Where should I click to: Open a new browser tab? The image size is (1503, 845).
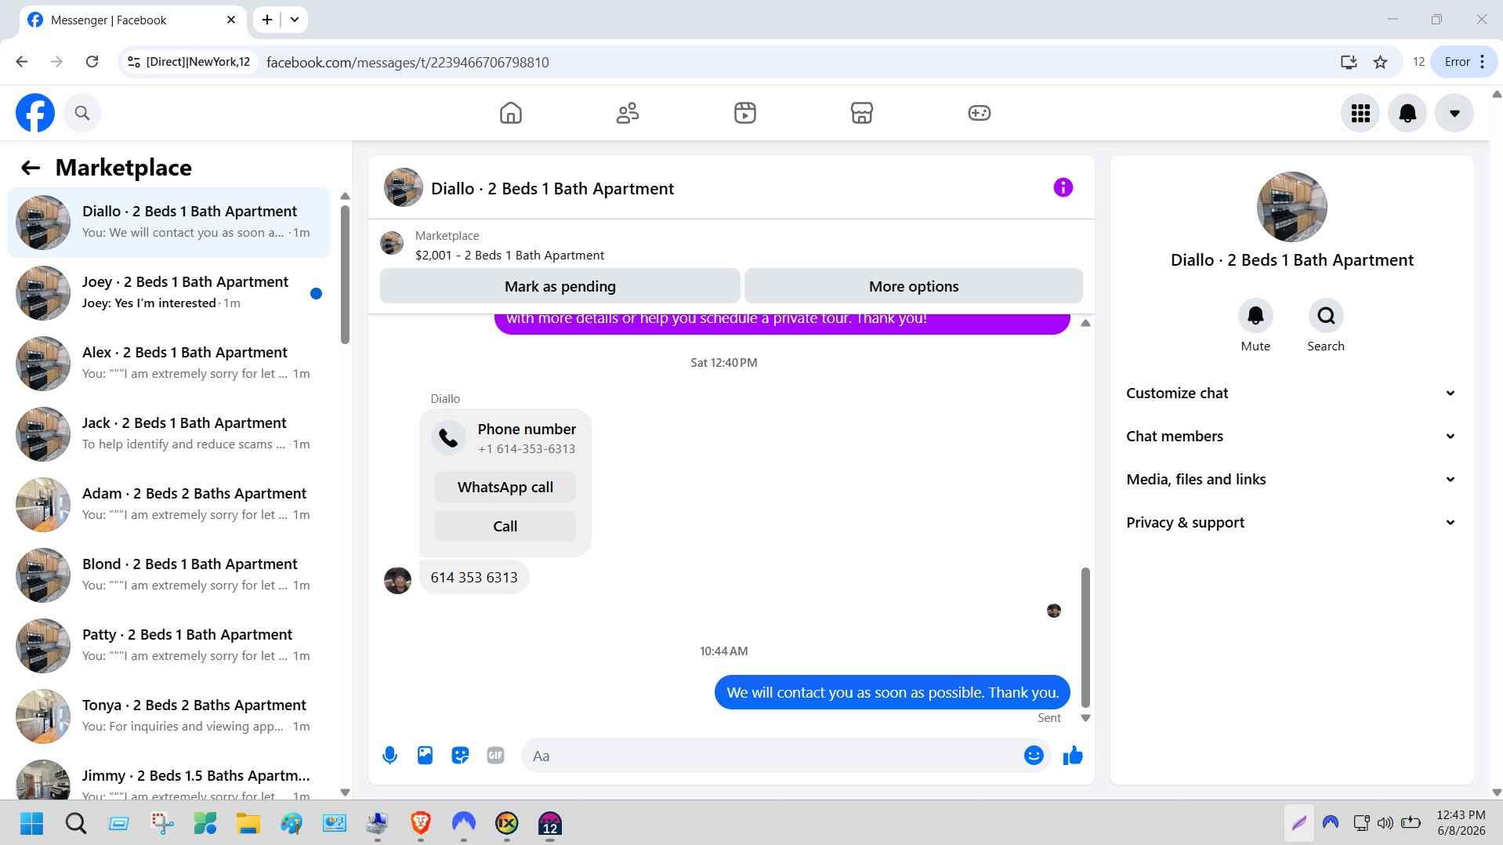[x=267, y=20]
